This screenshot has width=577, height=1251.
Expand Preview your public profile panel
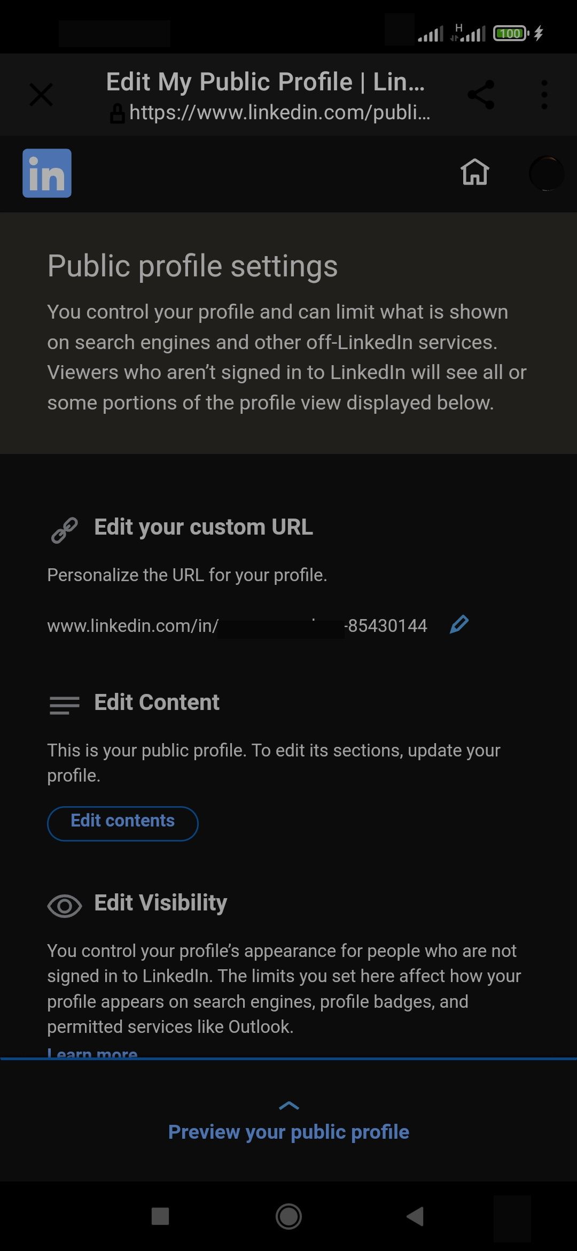[288, 1132]
